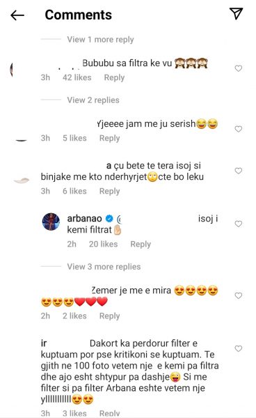The width and height of the screenshot is (256, 418).
Task: Tap the paper plane share icon
Action: tap(236, 14)
